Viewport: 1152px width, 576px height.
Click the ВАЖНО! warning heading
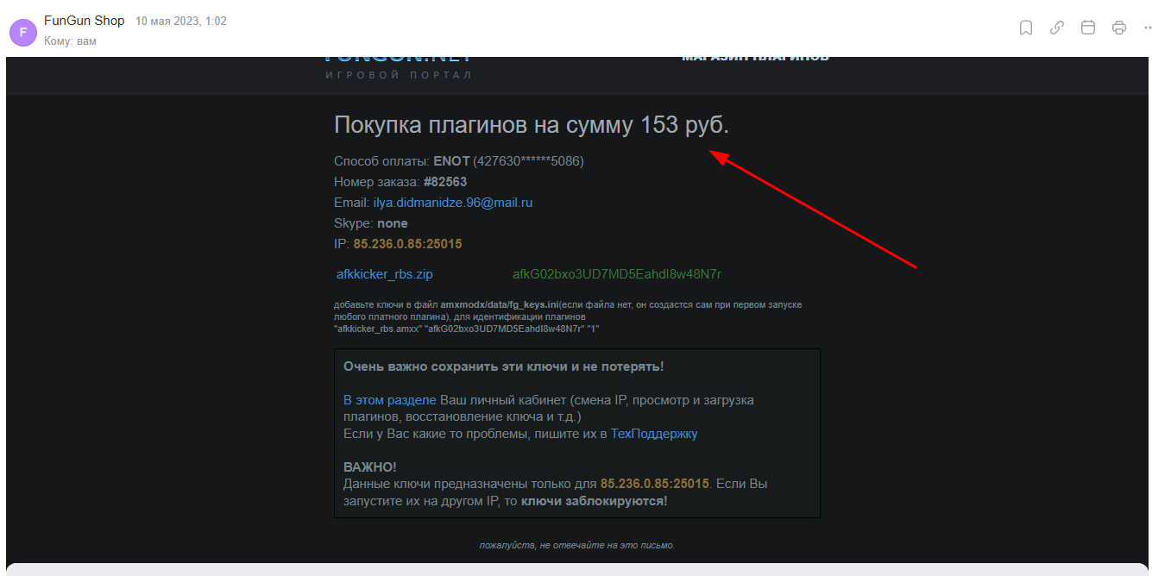click(370, 467)
